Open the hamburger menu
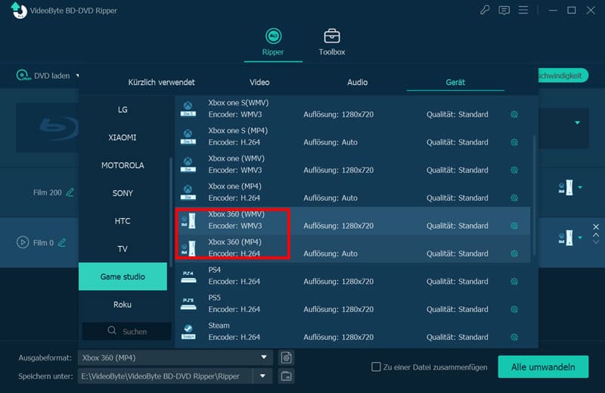This screenshot has width=605, height=393. (x=523, y=10)
